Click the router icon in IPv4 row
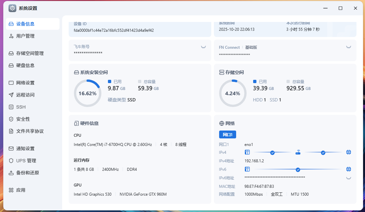This screenshot has width=365, height=212. click(x=298, y=152)
